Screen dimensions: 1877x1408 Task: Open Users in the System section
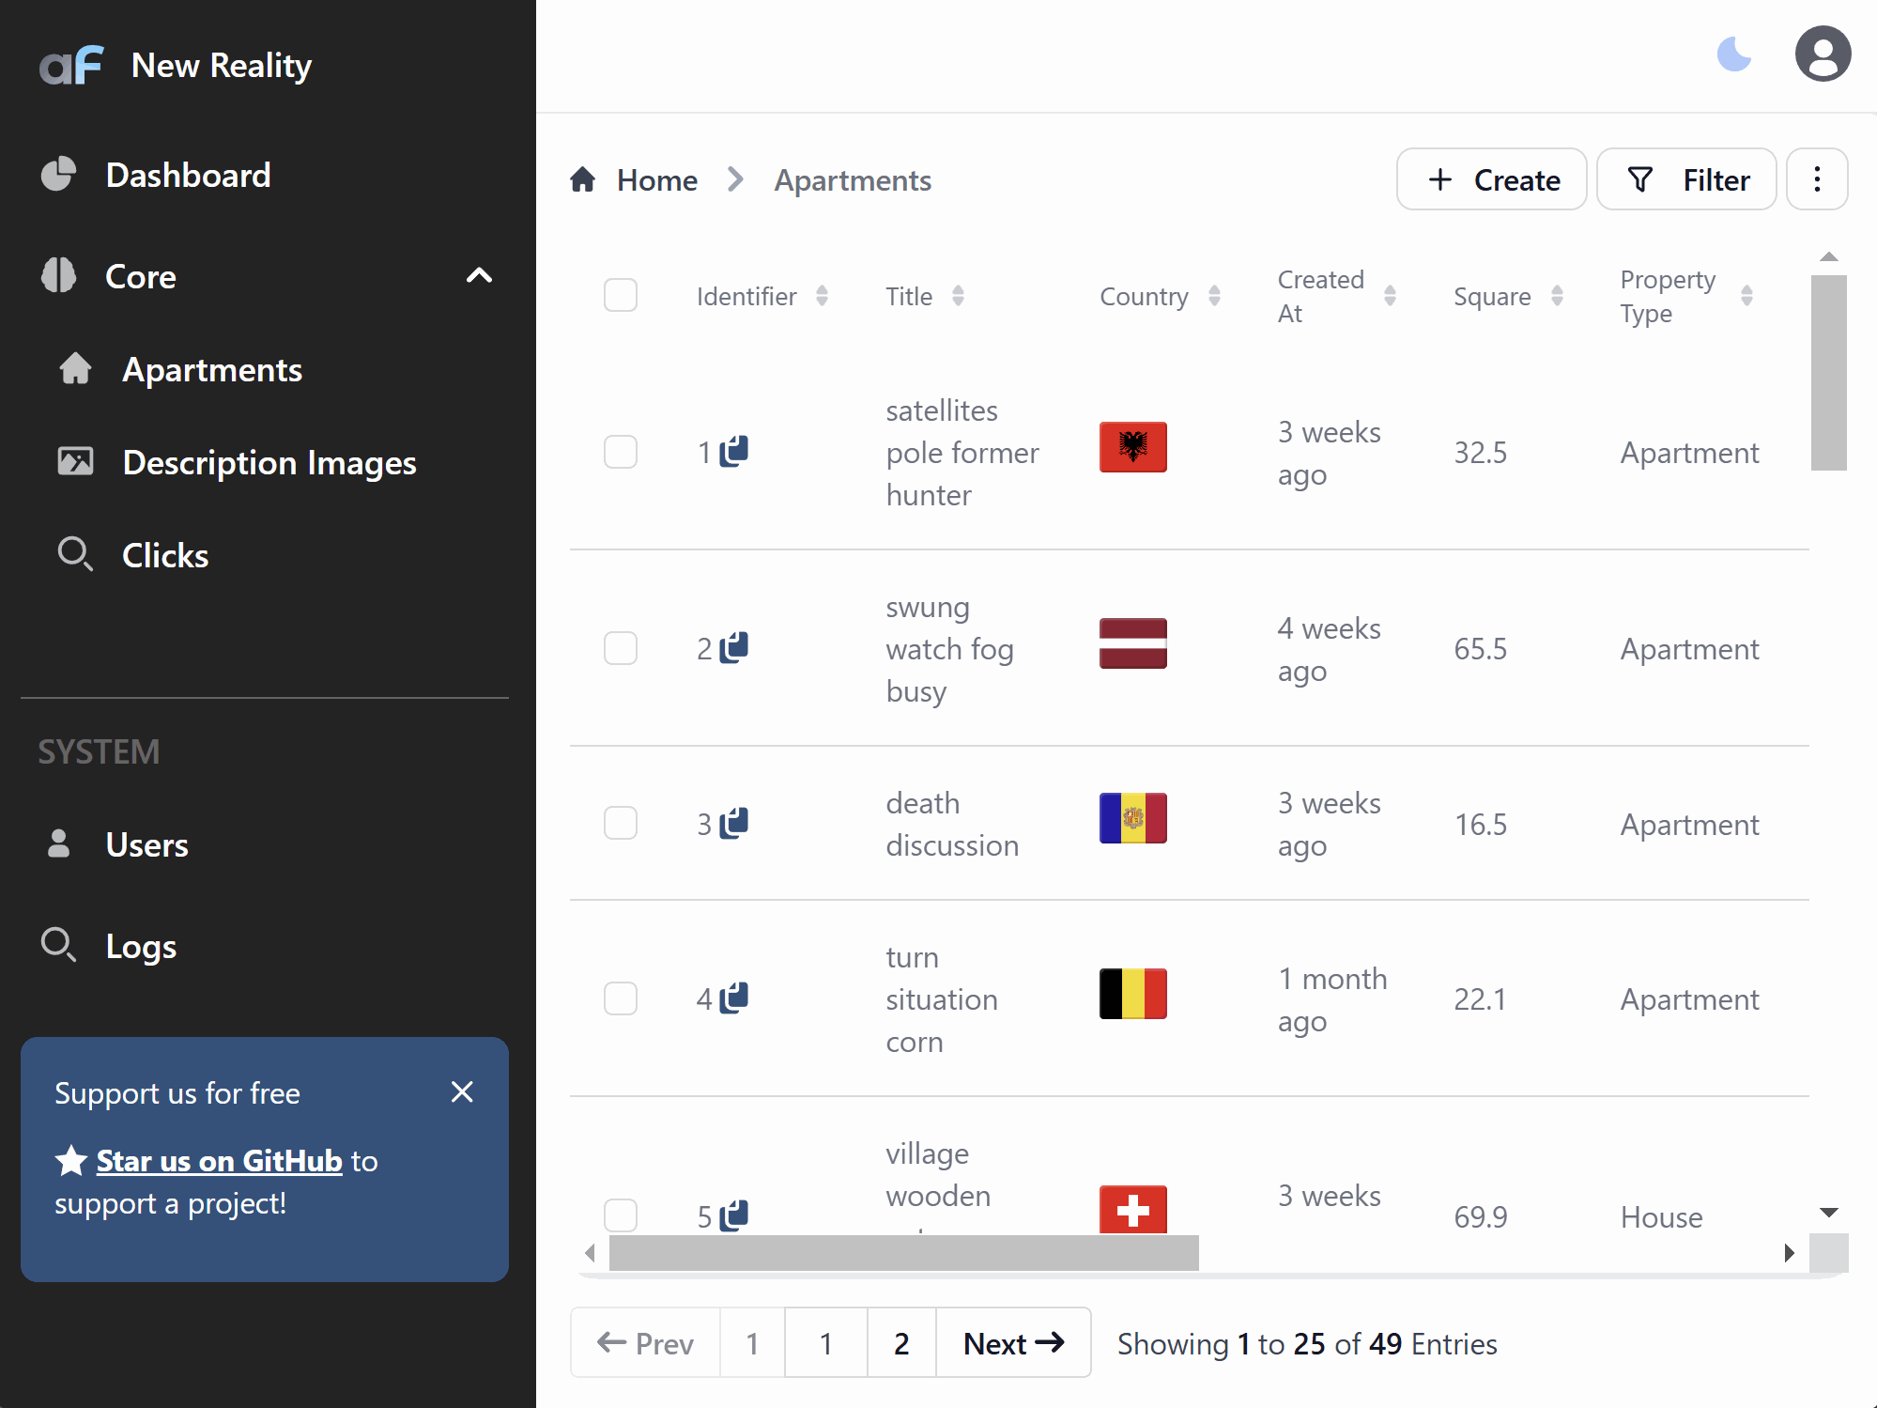[x=264, y=844]
